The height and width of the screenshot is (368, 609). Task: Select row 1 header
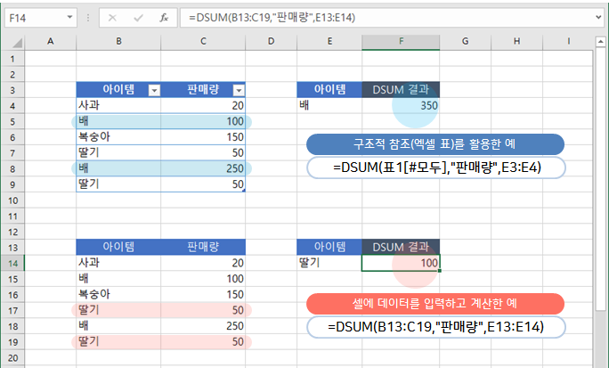pyautogui.click(x=12, y=59)
